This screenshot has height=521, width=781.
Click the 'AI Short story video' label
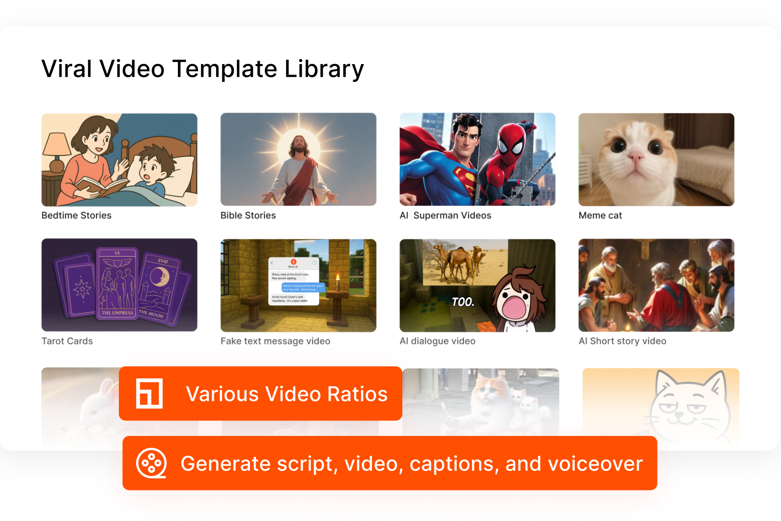622,341
